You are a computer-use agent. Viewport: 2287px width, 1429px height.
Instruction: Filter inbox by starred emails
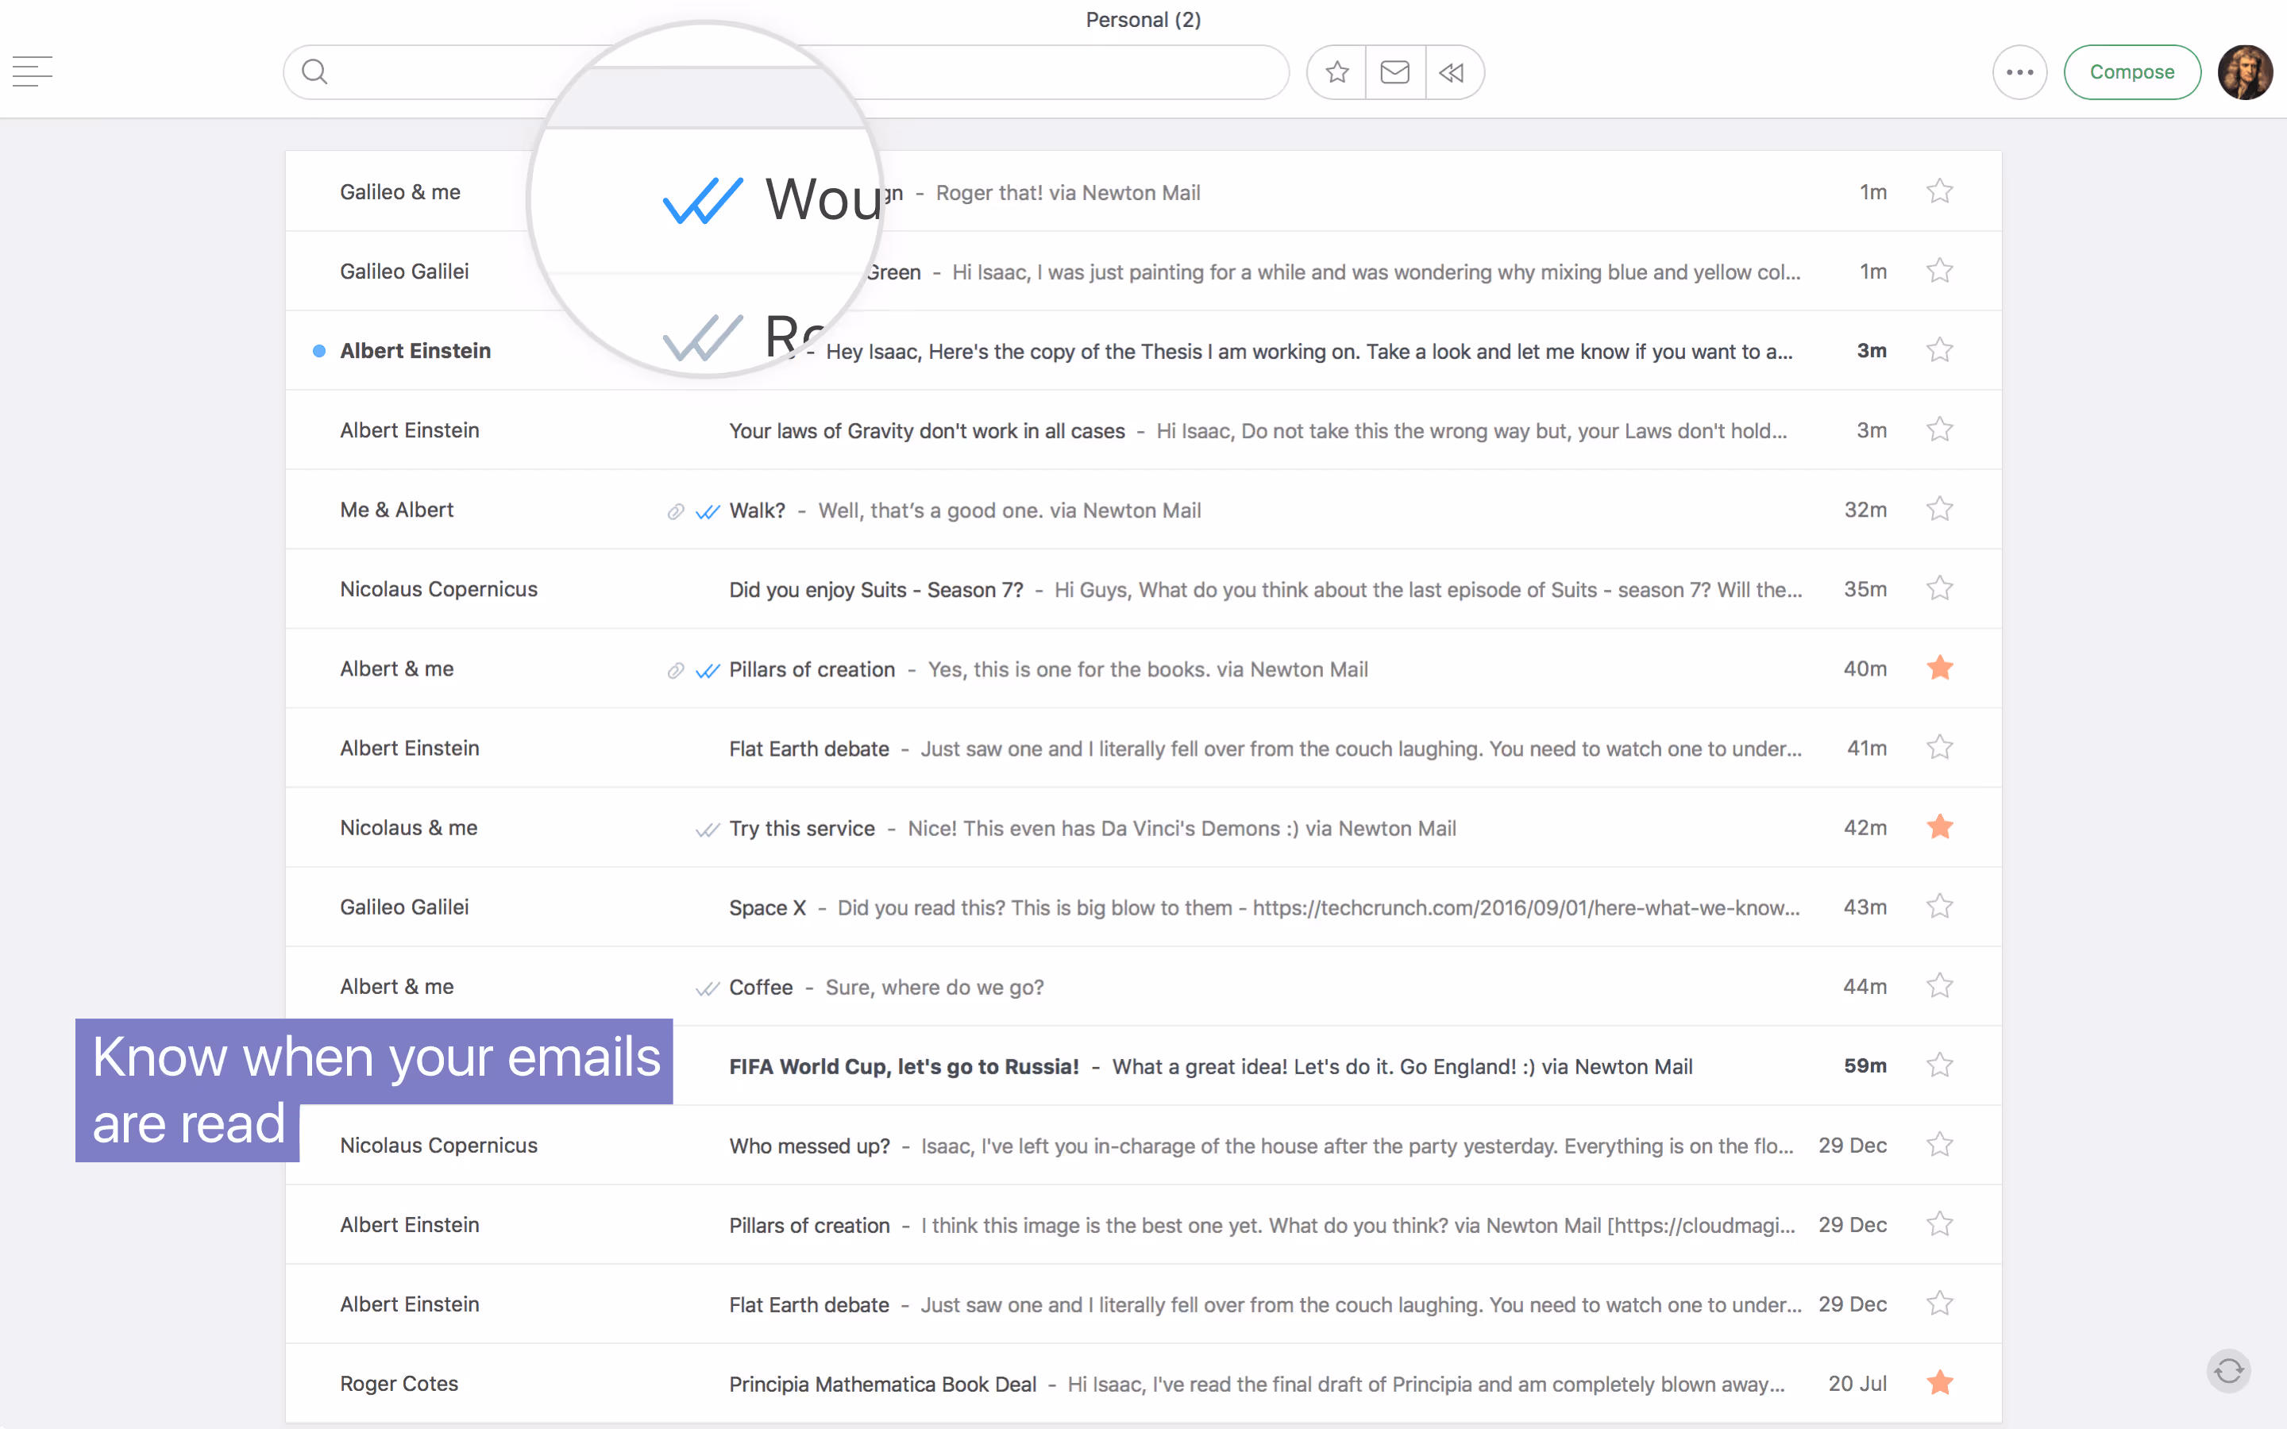pos(1336,71)
